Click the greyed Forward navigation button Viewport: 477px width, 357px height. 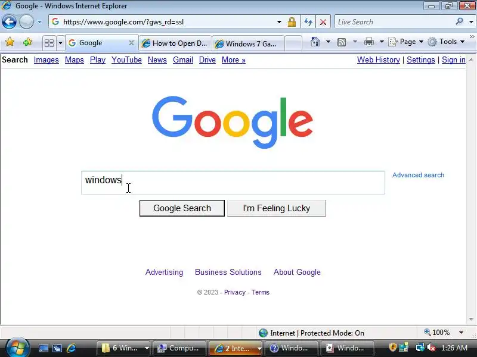(x=26, y=22)
